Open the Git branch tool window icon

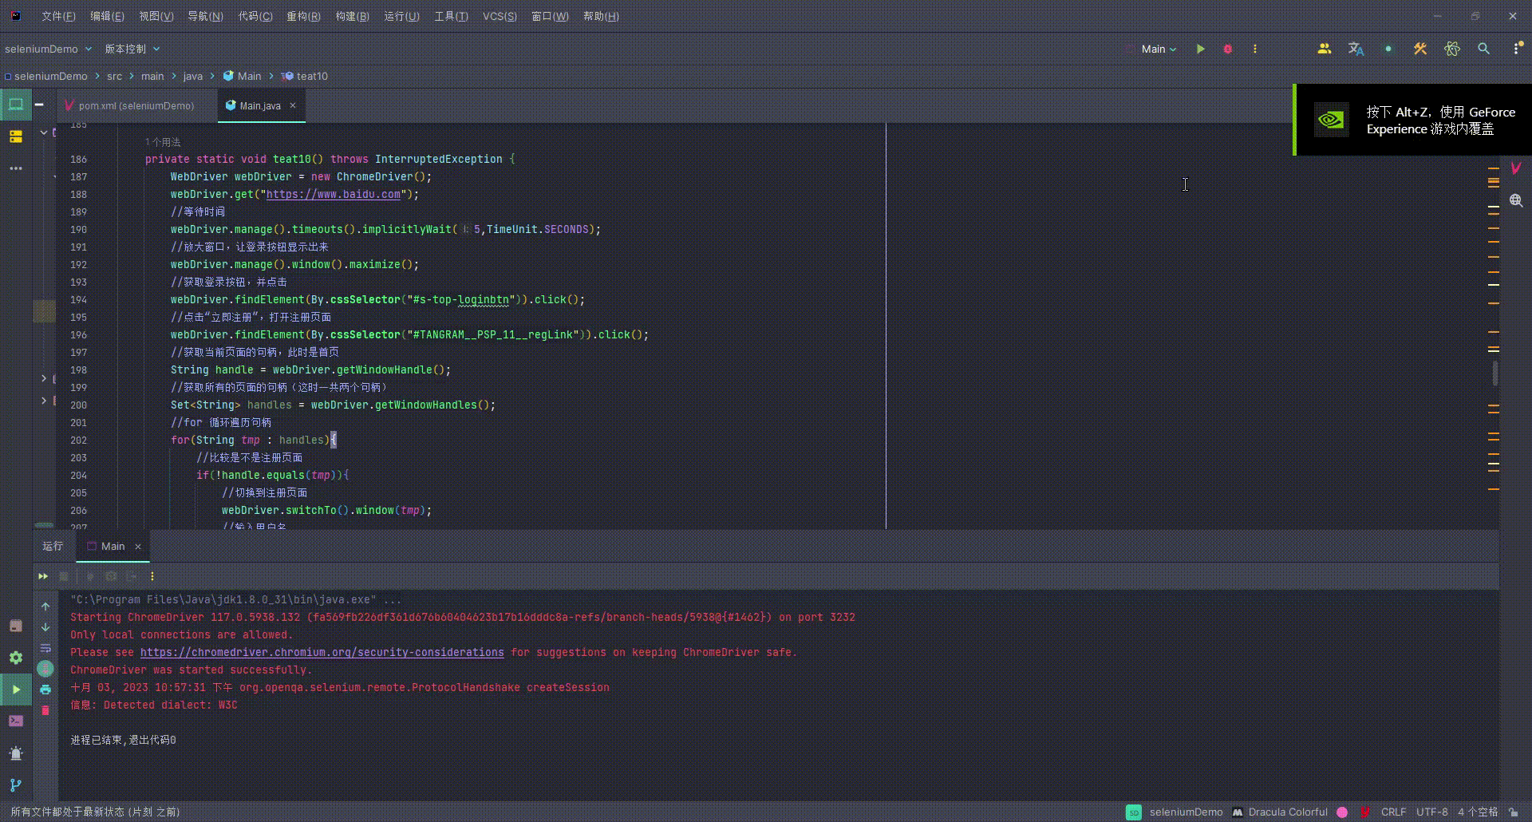[16, 785]
